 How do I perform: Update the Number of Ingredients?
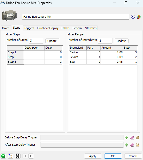(121, 41)
